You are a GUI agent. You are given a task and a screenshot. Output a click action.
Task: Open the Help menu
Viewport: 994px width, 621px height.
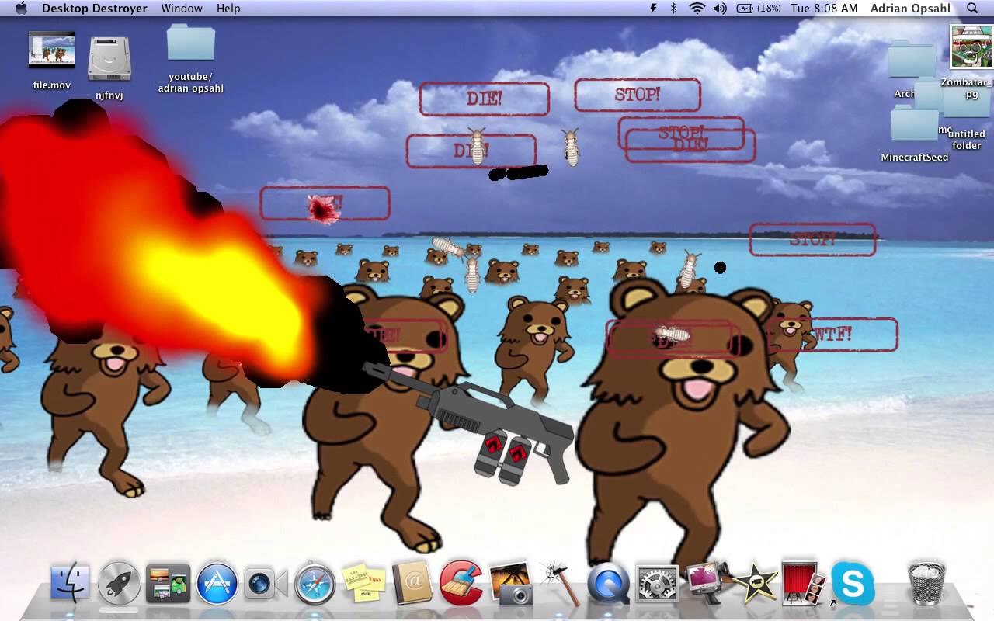(228, 9)
